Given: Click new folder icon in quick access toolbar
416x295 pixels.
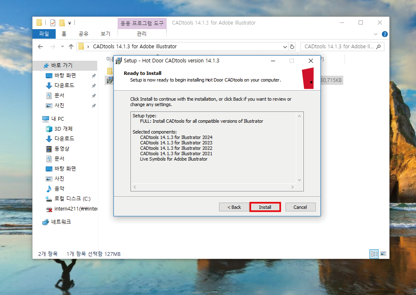Looking at the screenshot, I should pos(62,23).
